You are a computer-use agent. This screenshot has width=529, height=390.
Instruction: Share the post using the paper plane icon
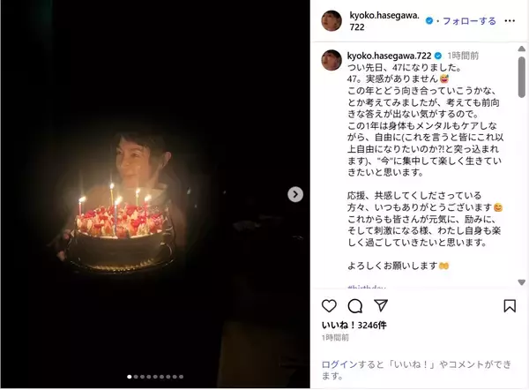click(x=381, y=306)
